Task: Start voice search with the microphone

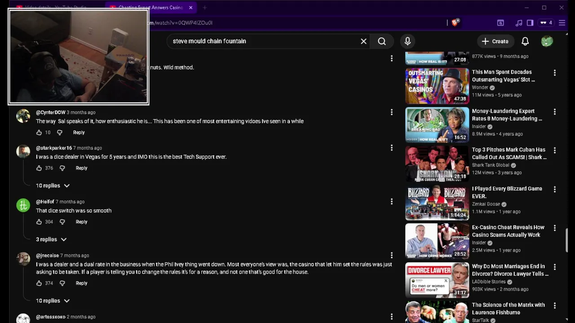Action: point(407,41)
